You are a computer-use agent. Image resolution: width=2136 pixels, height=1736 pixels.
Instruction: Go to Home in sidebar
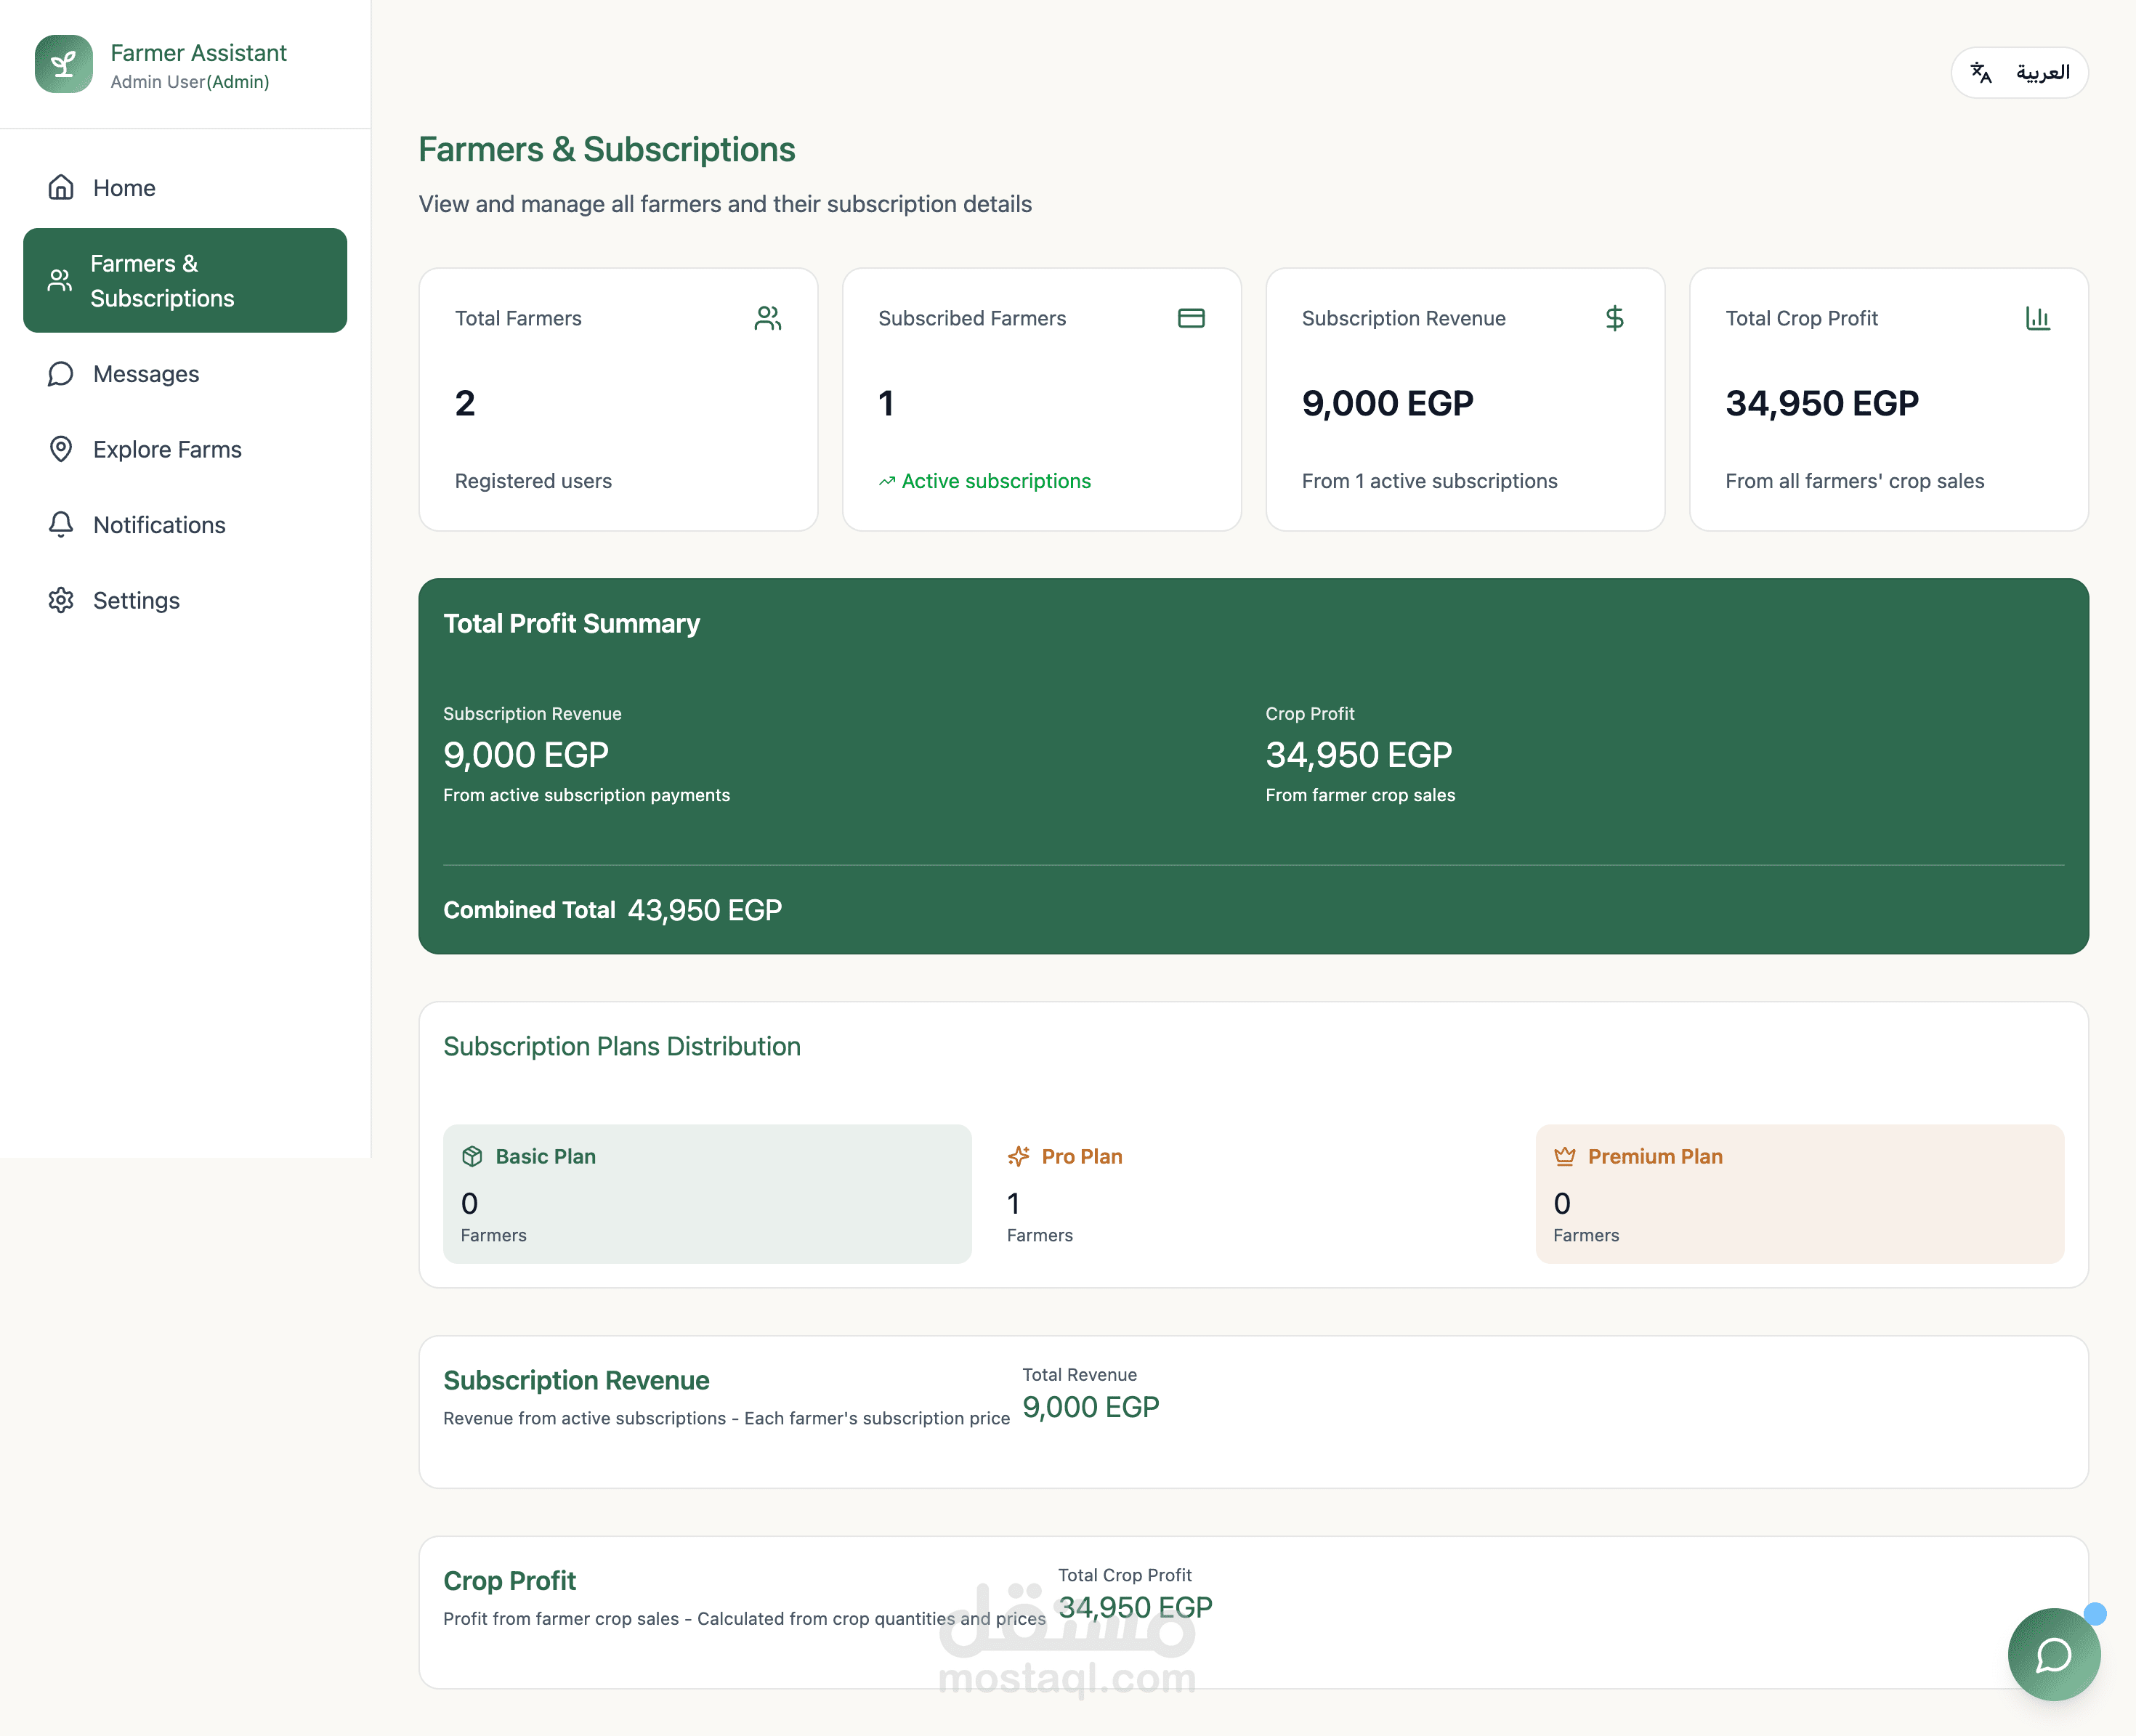124,188
